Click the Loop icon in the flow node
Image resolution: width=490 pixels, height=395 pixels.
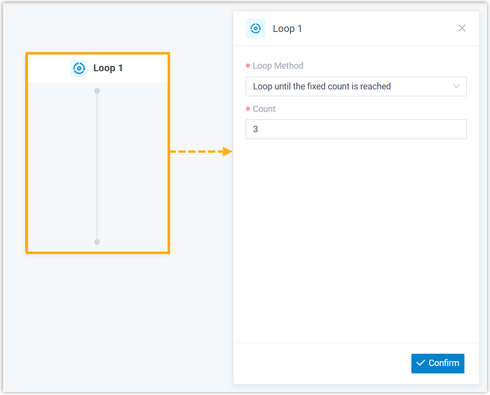[79, 68]
